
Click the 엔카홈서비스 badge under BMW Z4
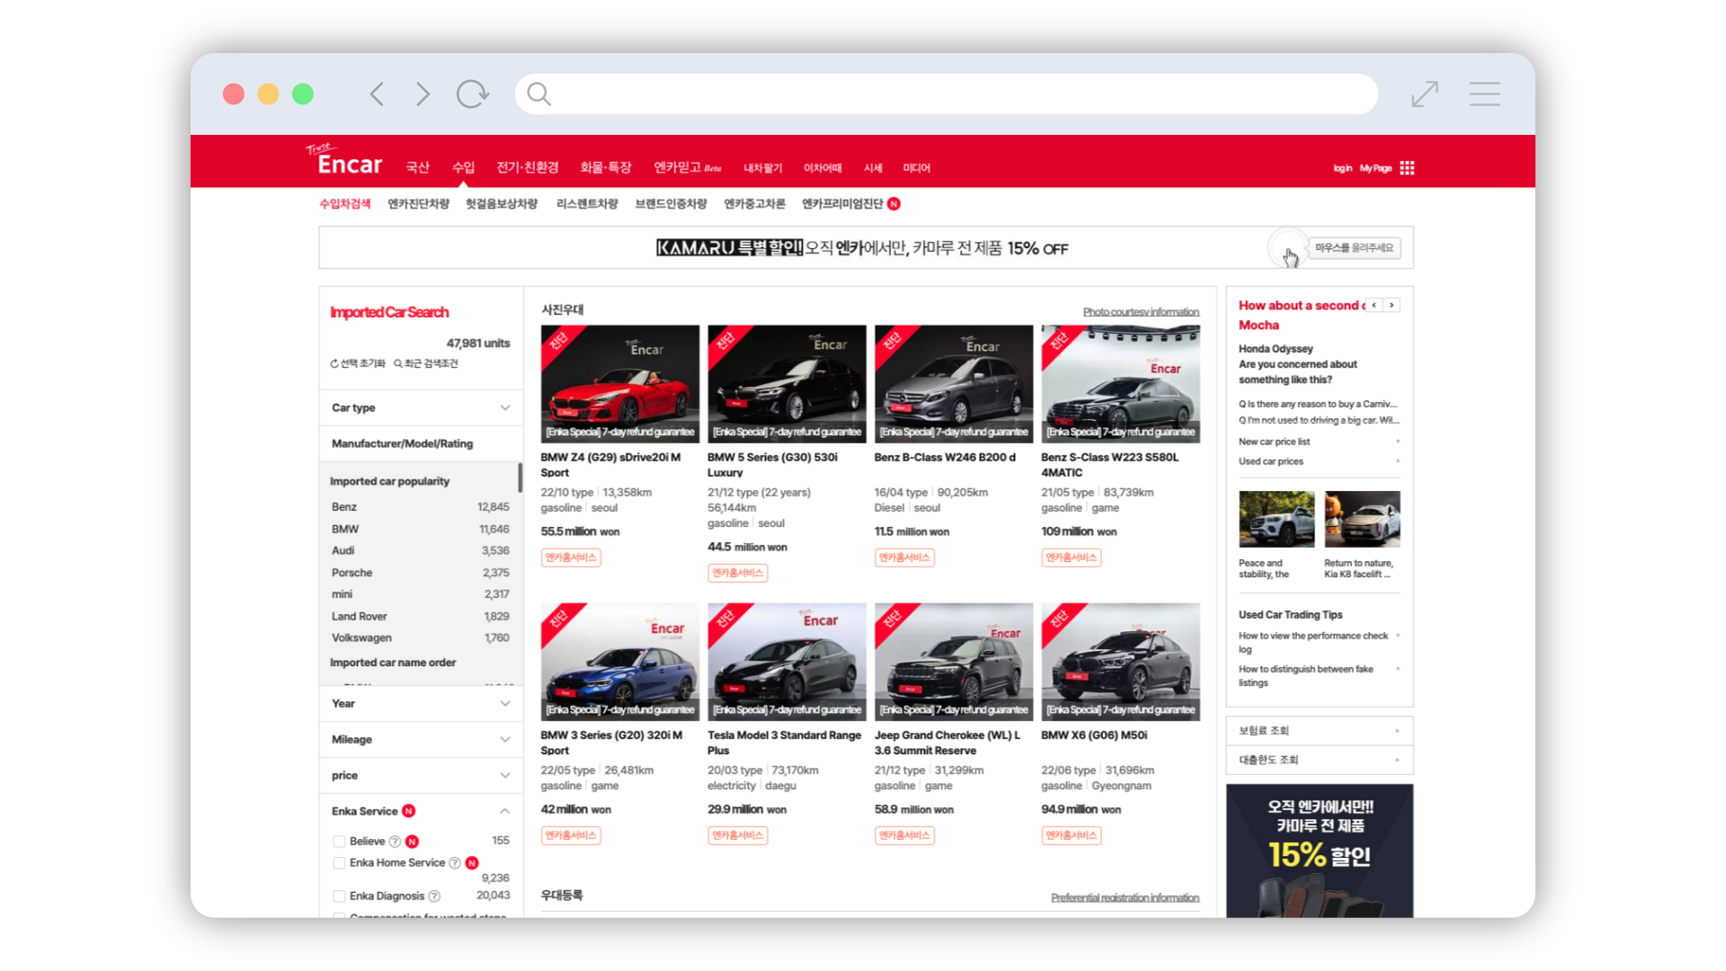click(571, 557)
